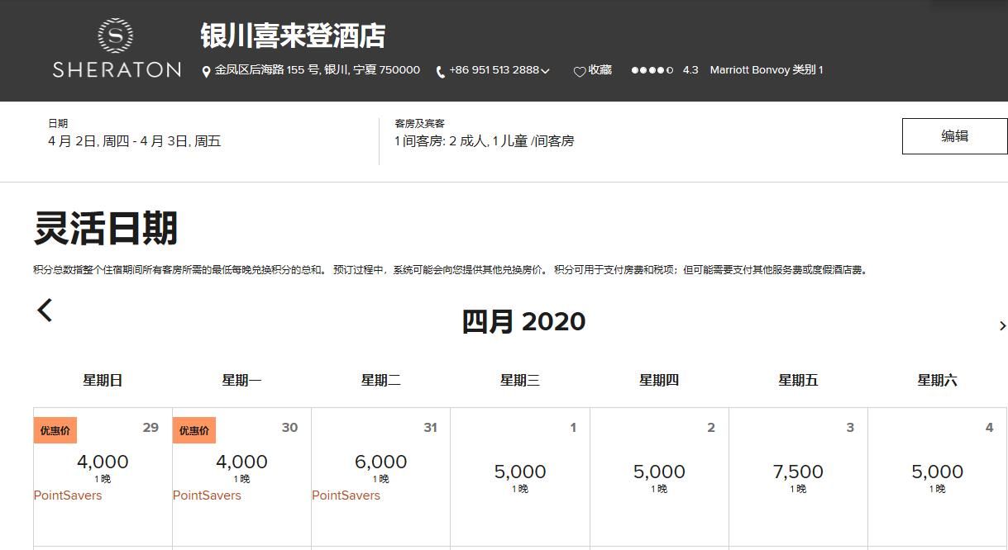Select date 31 with 6,000 points

[380, 477]
